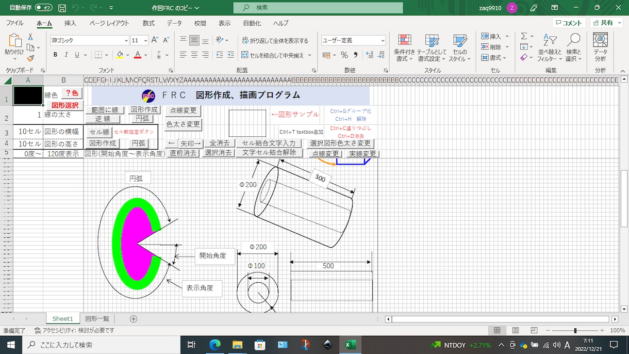Click the Paste clipboard icon
629x354 pixels.
(14, 41)
